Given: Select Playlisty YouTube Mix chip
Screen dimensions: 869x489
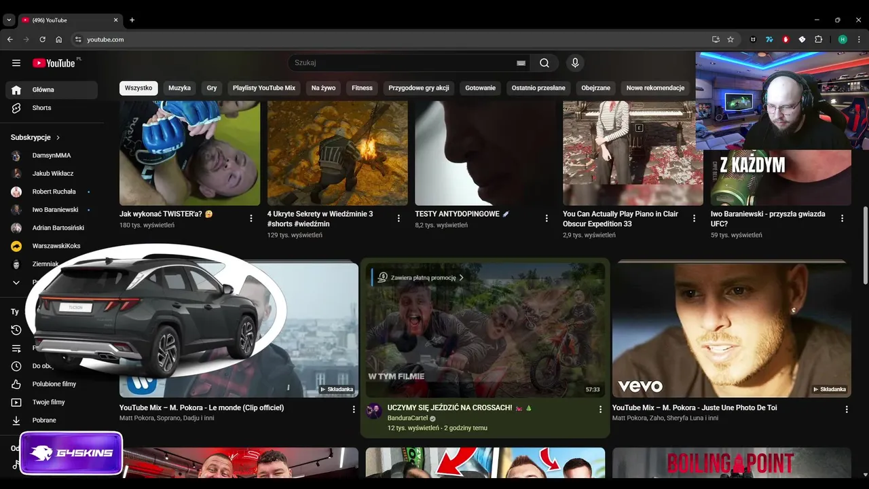Looking at the screenshot, I should tap(264, 88).
